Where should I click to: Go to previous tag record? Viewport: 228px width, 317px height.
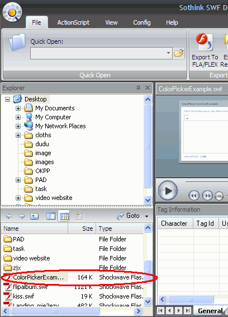click(169, 310)
